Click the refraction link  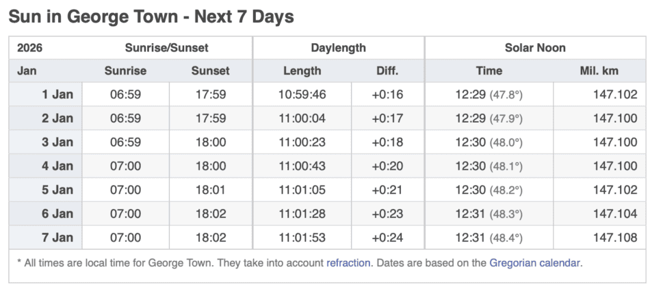click(348, 262)
